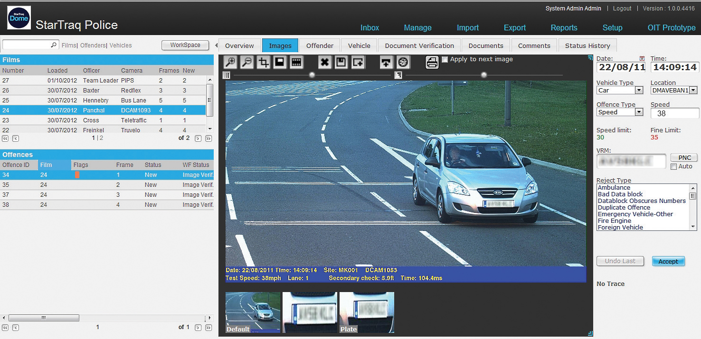The height and width of the screenshot is (339, 701).
Task: Open the Status History tab
Action: tap(587, 46)
